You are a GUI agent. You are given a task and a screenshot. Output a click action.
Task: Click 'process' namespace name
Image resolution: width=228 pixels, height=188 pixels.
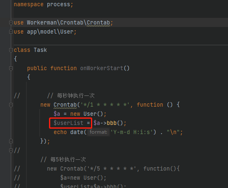tap(59, 5)
